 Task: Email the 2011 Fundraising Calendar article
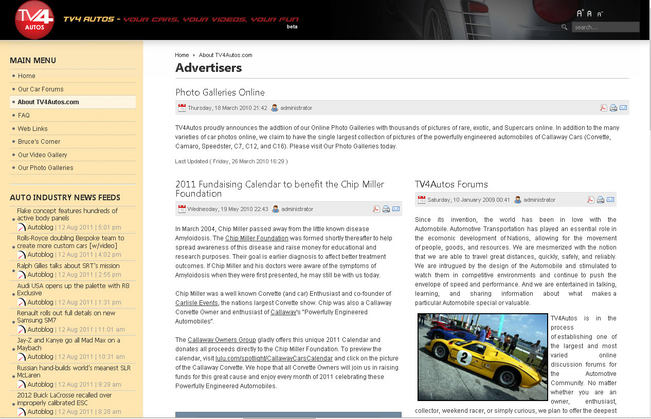pos(396,209)
